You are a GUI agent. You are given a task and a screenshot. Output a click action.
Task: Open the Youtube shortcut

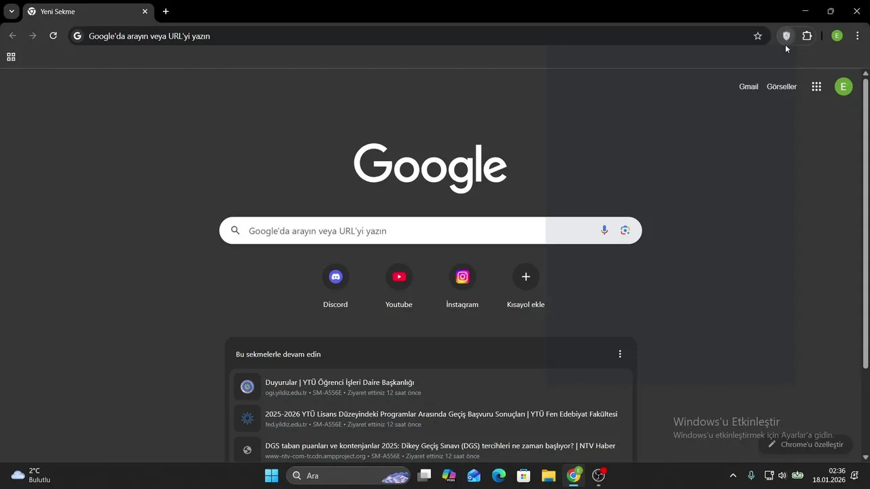coord(399,286)
